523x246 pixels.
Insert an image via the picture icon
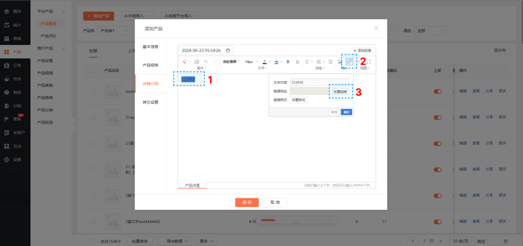coord(340,62)
